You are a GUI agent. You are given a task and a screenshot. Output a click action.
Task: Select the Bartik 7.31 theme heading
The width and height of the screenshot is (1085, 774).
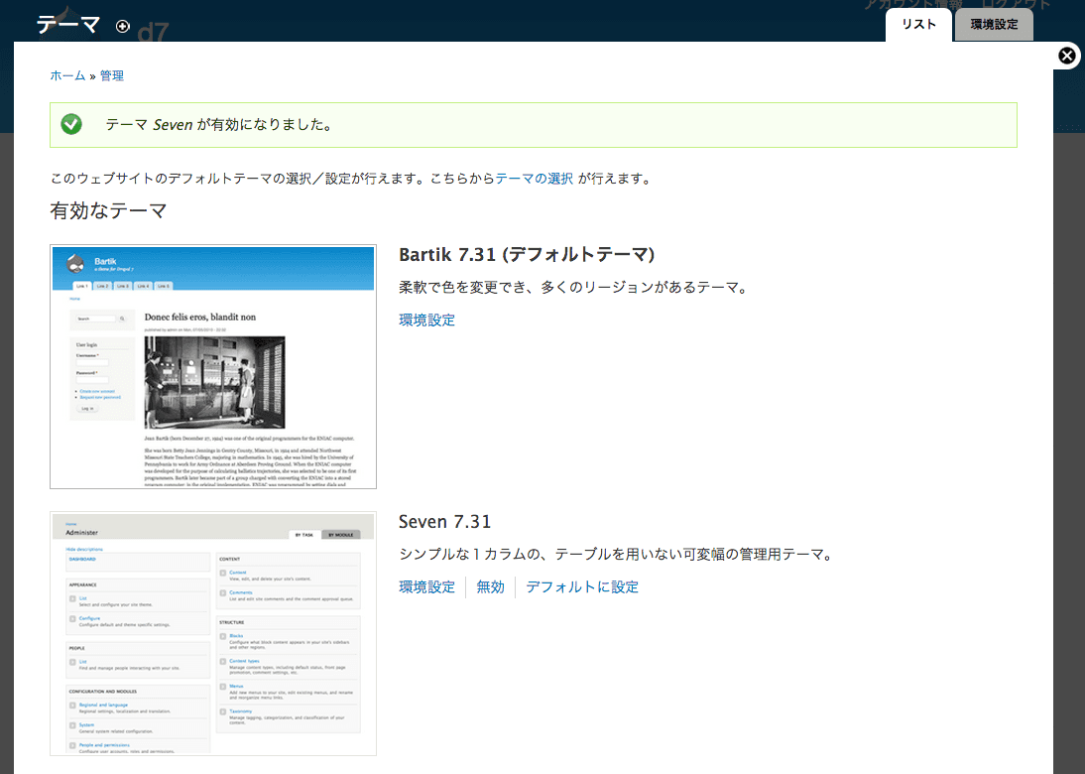tap(527, 255)
